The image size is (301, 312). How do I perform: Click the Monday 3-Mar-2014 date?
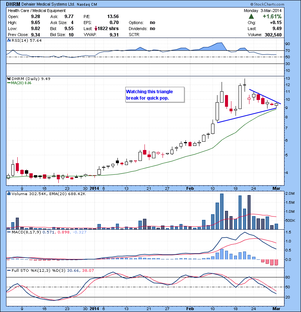(x=263, y=11)
